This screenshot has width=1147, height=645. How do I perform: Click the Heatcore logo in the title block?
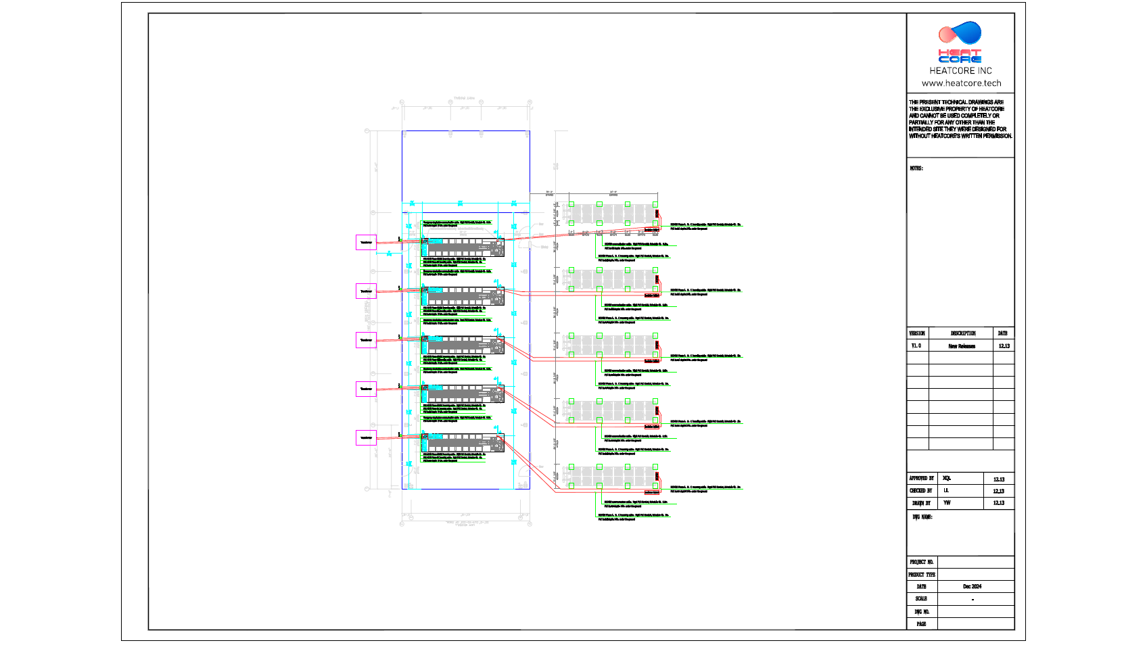coord(960,42)
